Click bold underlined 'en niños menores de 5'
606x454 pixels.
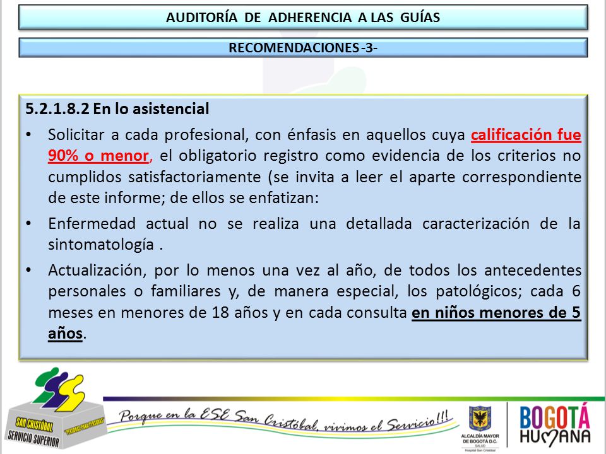click(x=496, y=313)
